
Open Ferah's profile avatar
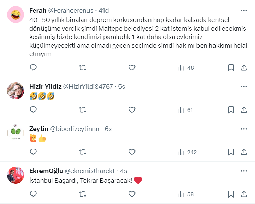click(16, 15)
